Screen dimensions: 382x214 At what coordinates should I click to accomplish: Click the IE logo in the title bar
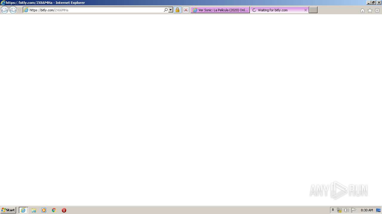[3, 3]
